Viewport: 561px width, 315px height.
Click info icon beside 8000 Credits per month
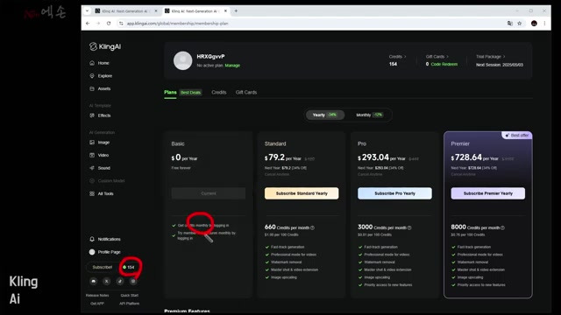(502, 227)
